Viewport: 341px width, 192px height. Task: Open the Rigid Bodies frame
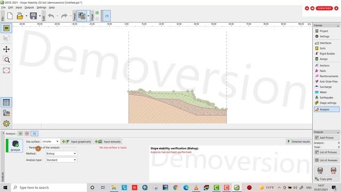coord(327,53)
